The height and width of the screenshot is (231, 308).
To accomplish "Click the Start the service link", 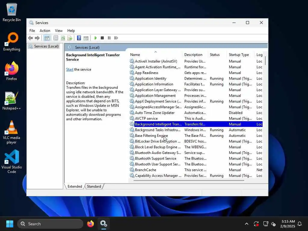I will [x=70, y=69].
